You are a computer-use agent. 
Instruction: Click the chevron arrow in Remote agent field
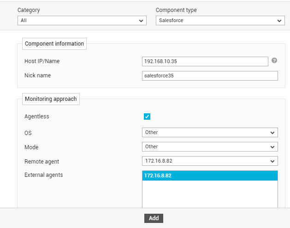point(272,162)
